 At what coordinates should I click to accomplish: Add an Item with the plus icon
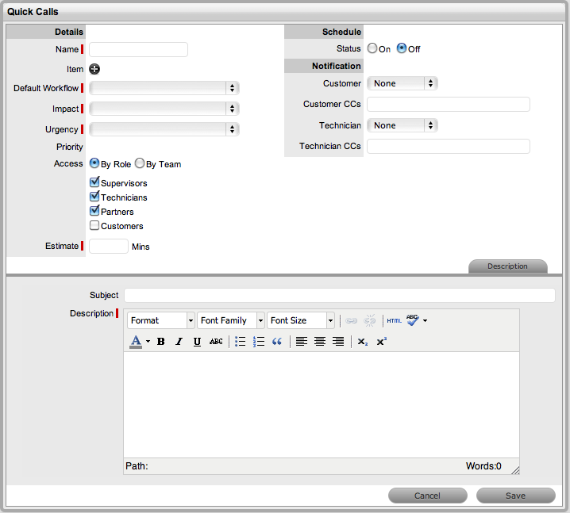point(94,69)
